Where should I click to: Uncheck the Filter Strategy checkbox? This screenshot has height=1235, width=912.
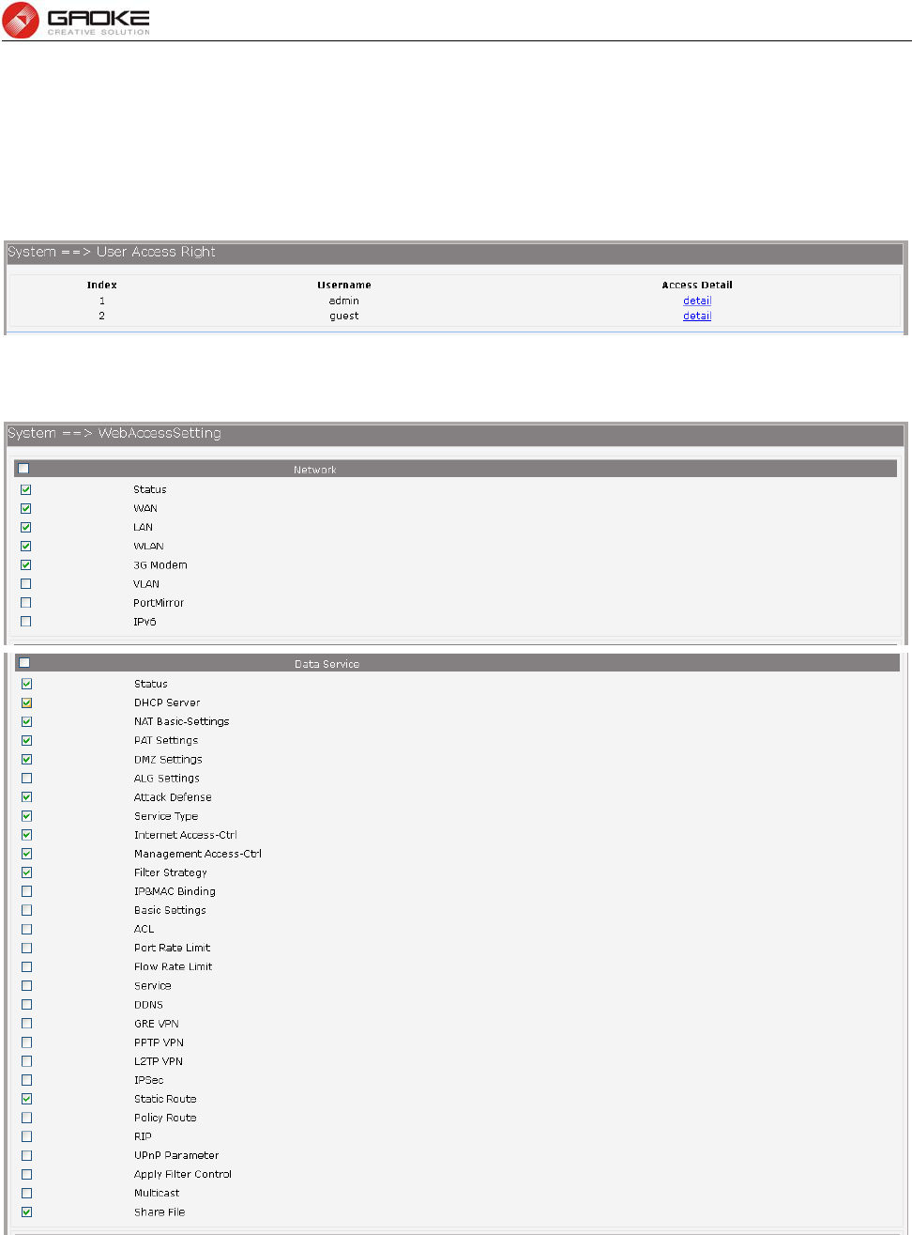(27, 872)
